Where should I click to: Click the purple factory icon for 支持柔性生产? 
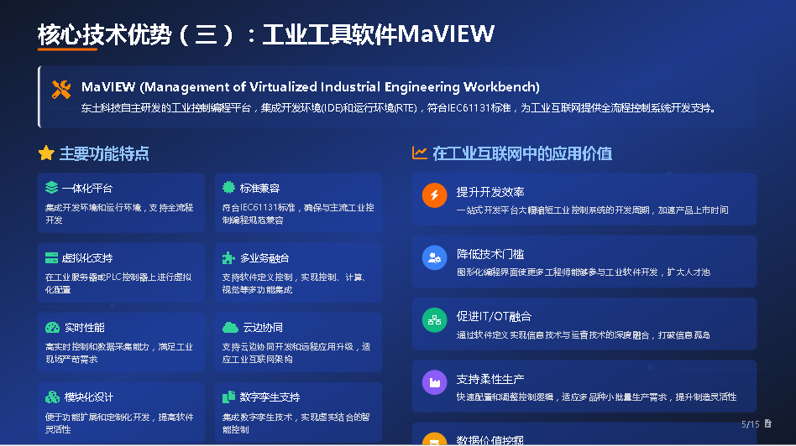[x=435, y=382]
